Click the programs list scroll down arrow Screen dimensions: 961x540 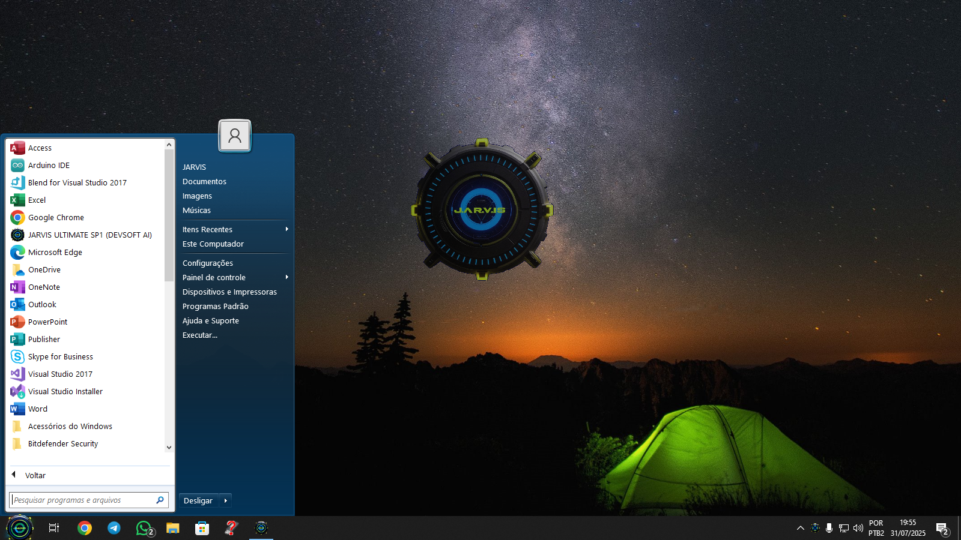click(x=169, y=447)
